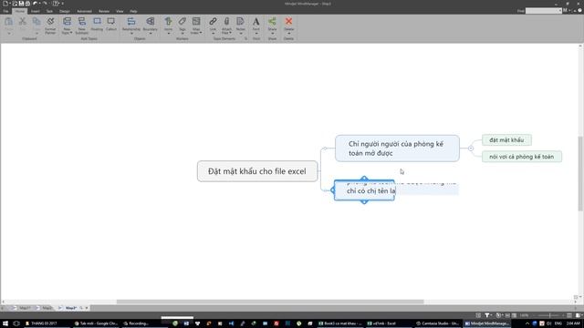The height and width of the screenshot is (328, 584).
Task: Click the Relationship tool icon
Action: pyautogui.click(x=131, y=22)
